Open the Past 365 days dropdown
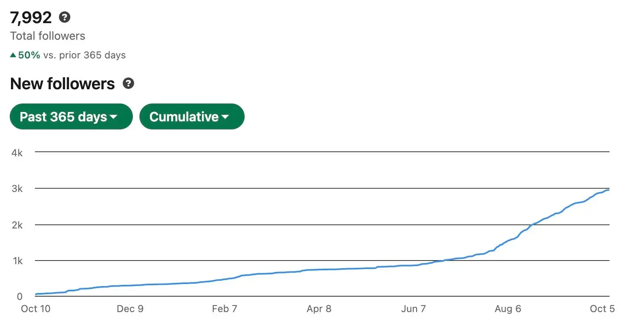This screenshot has width=638, height=336. (71, 117)
